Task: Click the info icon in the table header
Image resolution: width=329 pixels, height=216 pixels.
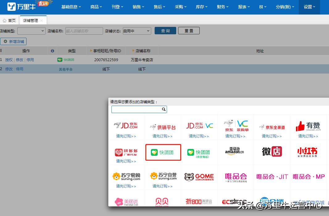Action: tap(52, 51)
